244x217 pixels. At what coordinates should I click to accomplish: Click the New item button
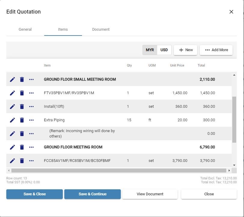click(185, 50)
